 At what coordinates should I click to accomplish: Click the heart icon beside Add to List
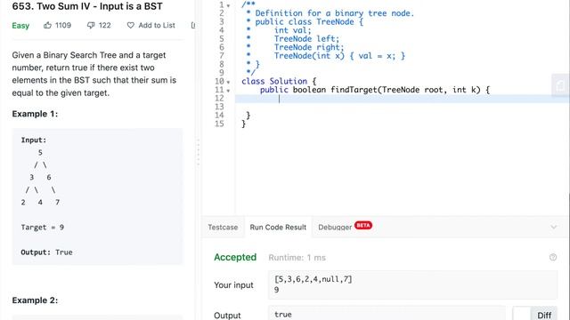[x=131, y=26]
